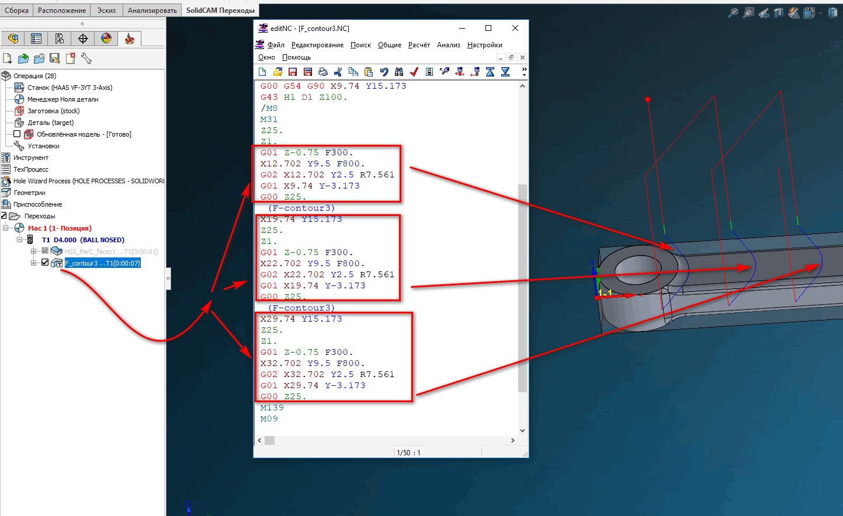Uncheck the F_contour3 operation checkbox
The width and height of the screenshot is (843, 516).
tap(45, 263)
